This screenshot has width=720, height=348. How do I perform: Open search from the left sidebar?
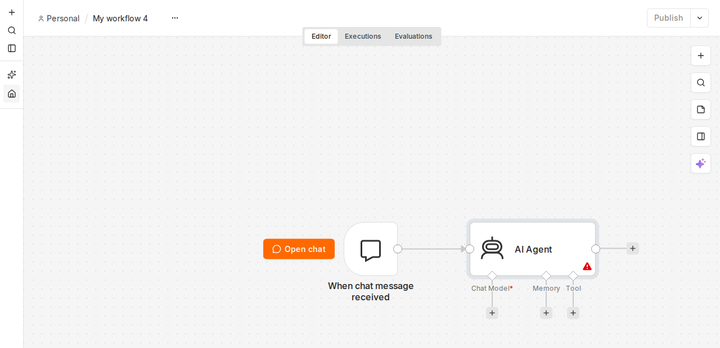(x=12, y=30)
